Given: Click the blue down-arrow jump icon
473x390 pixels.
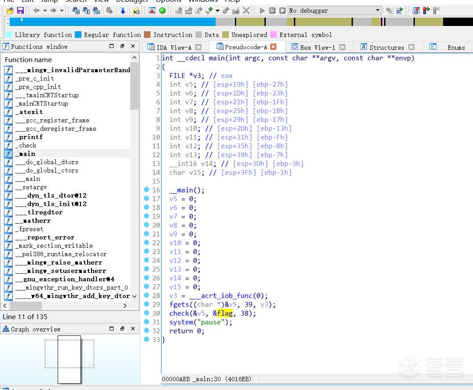Looking at the screenshot, I should tap(123, 11).
